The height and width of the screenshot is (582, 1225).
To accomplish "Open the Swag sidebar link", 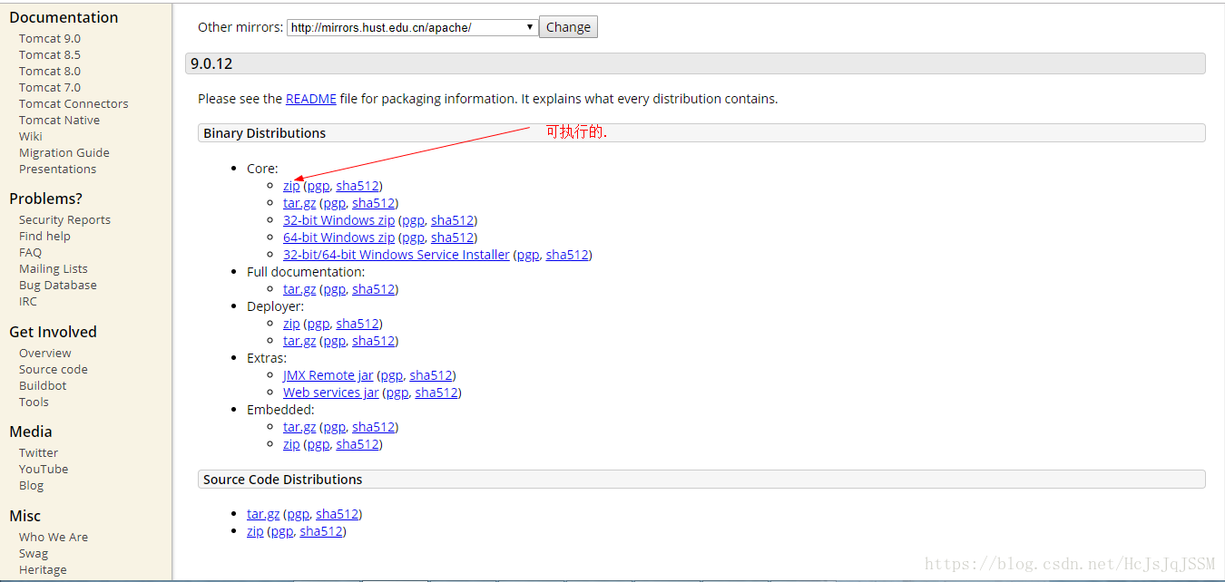I will click(34, 553).
